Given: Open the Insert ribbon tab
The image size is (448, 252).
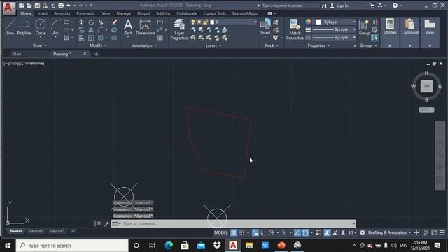Looking at the screenshot, I should pos(43,13).
